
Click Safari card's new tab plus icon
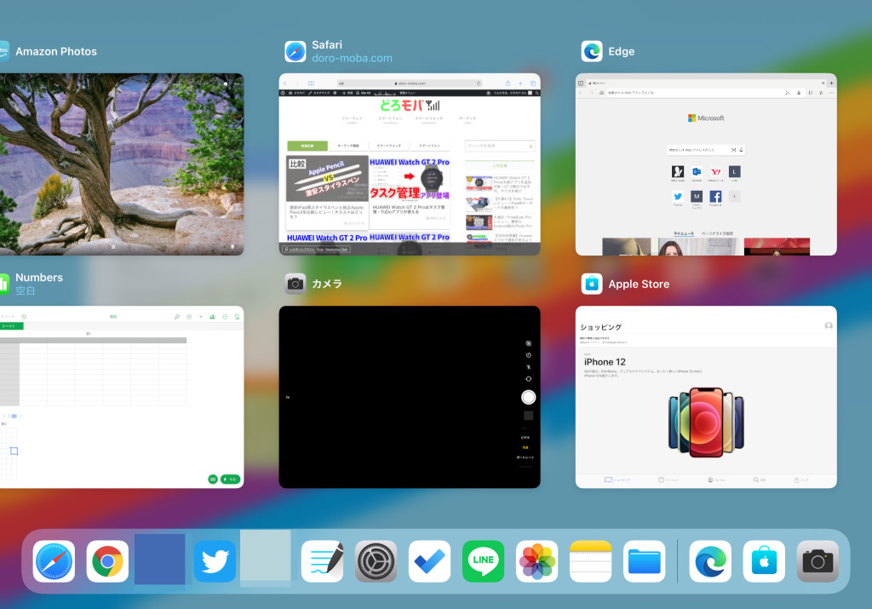(520, 83)
